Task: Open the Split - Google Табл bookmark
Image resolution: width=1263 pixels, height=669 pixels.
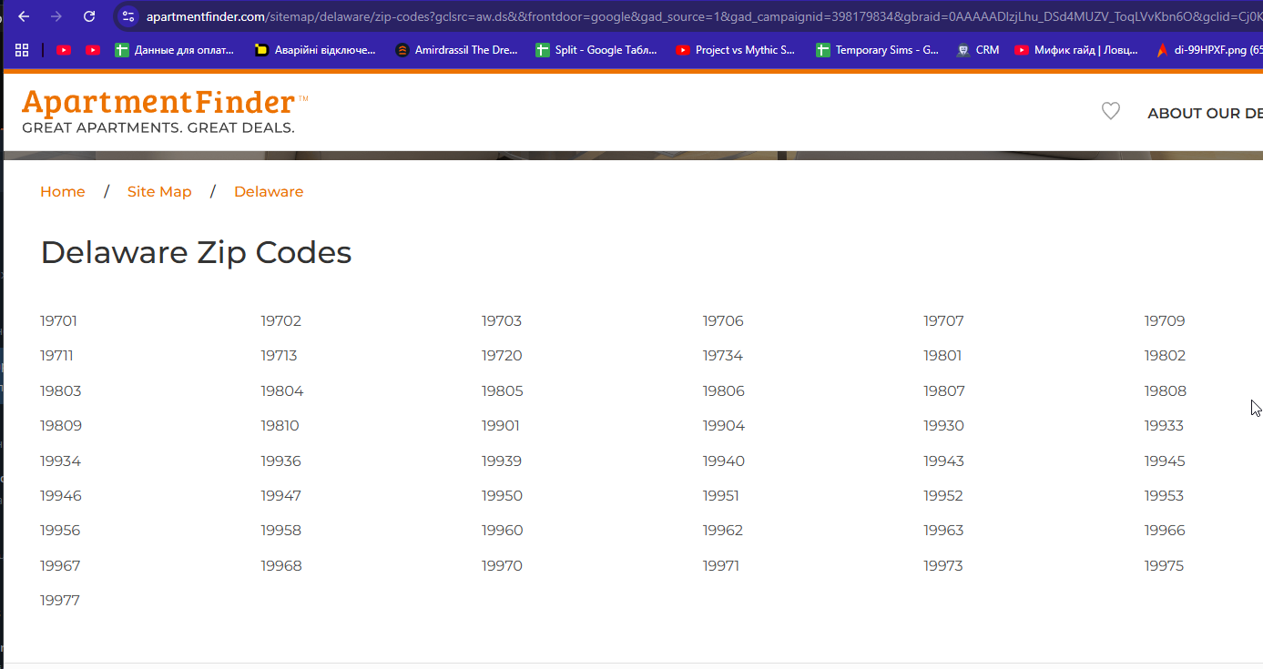Action: pos(597,50)
